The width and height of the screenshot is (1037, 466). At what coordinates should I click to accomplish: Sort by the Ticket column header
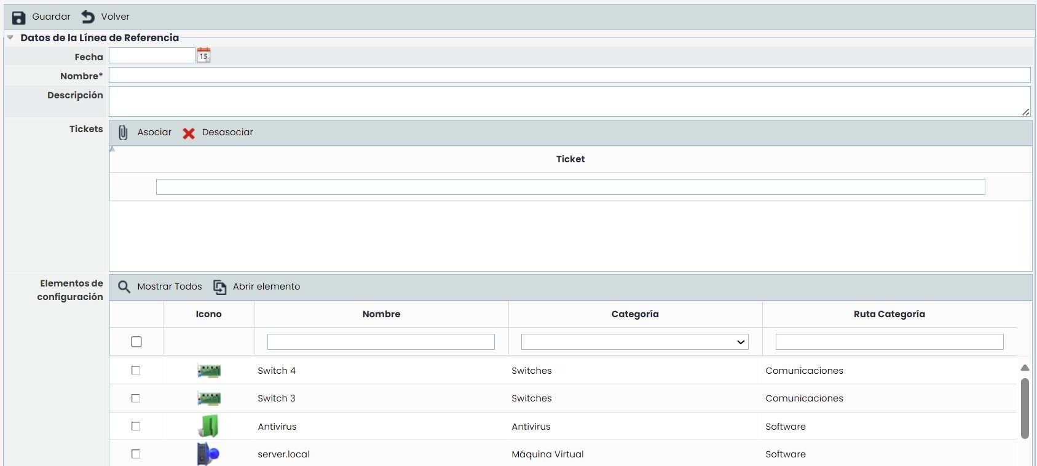tap(570, 159)
